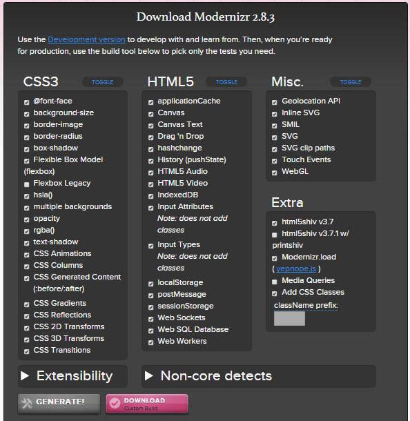Uncheck the CSS Transitions checkbox
This screenshot has height=421, width=410.
pos(27,351)
